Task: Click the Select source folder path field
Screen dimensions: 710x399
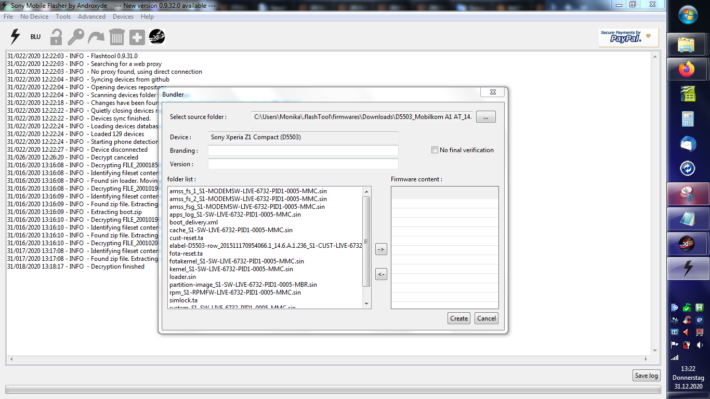Action: tap(362, 117)
